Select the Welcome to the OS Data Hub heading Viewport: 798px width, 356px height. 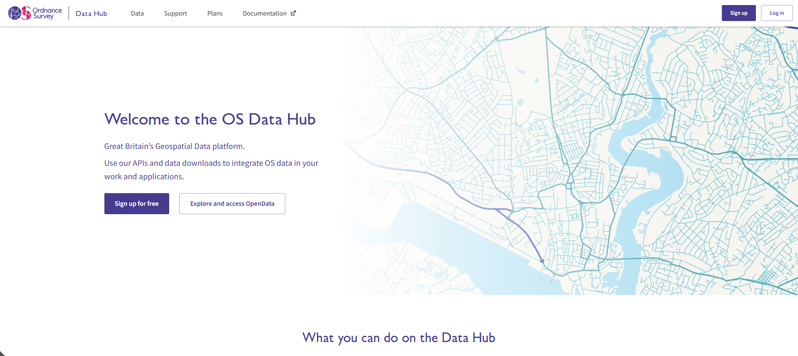pyautogui.click(x=210, y=119)
